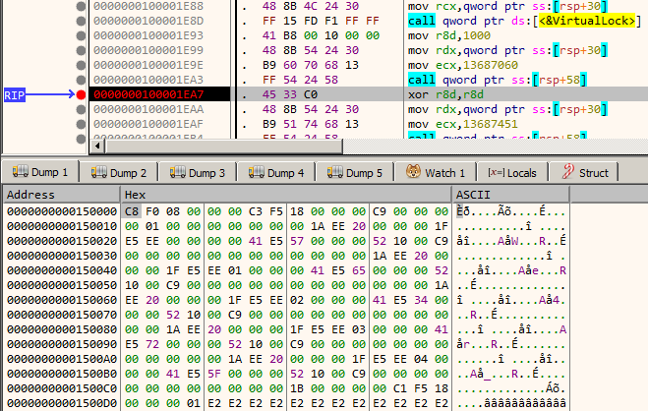Select dump address 0000000000150080
The height and width of the screenshot is (411, 648).
click(62, 329)
